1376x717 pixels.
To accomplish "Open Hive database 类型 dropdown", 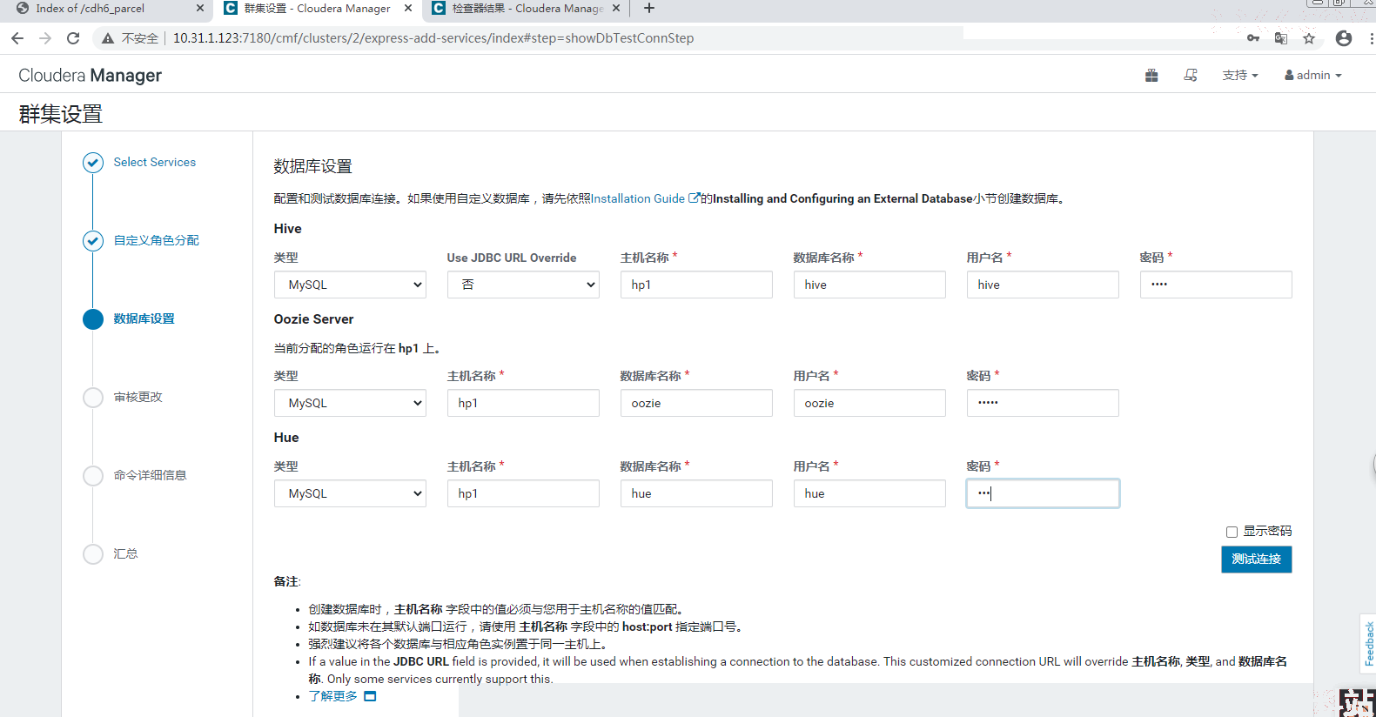I will tap(350, 285).
